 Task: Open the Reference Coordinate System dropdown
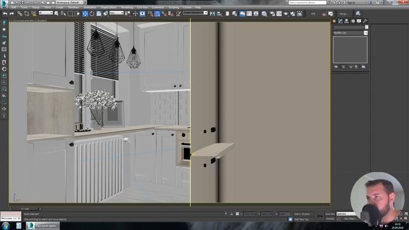click(116, 13)
